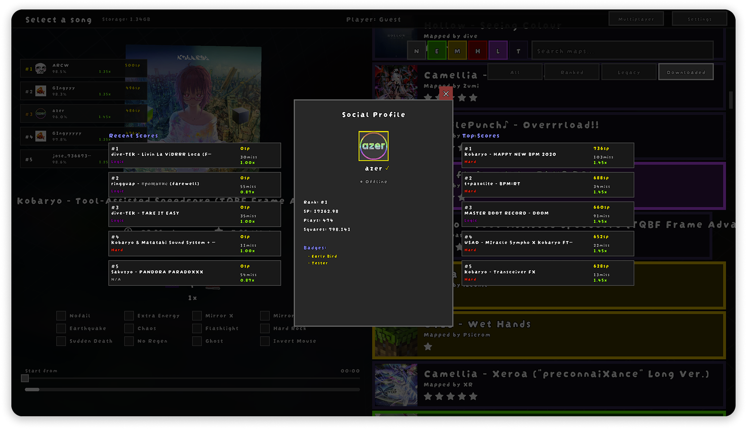Toggle the T difficulty filter
The width and height of the screenshot is (747, 430).
518,51
